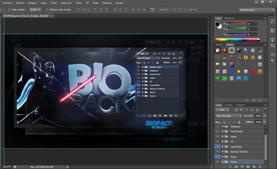Open the Estilos panel flyout menu
277x169 pixels.
265,45
